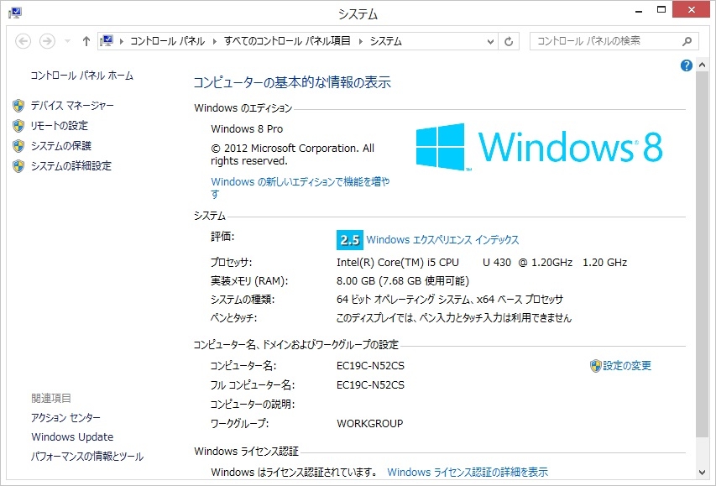
Task: Click the computer icon in address bar
Action: tap(107, 41)
